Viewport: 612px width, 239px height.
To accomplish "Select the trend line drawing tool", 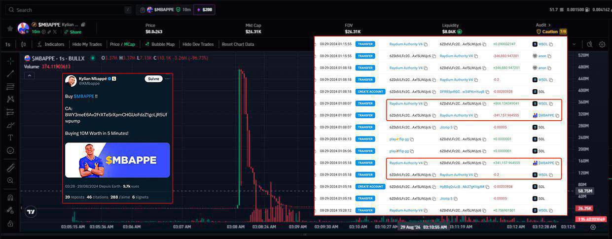I will click(10, 73).
